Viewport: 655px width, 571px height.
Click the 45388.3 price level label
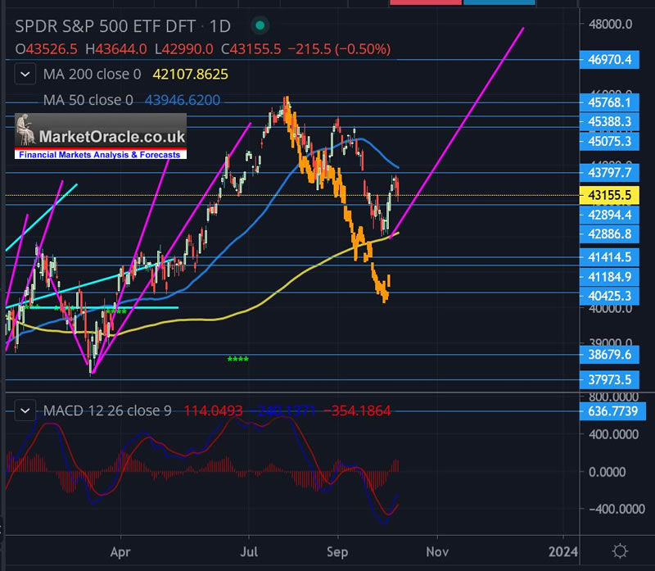(609, 121)
